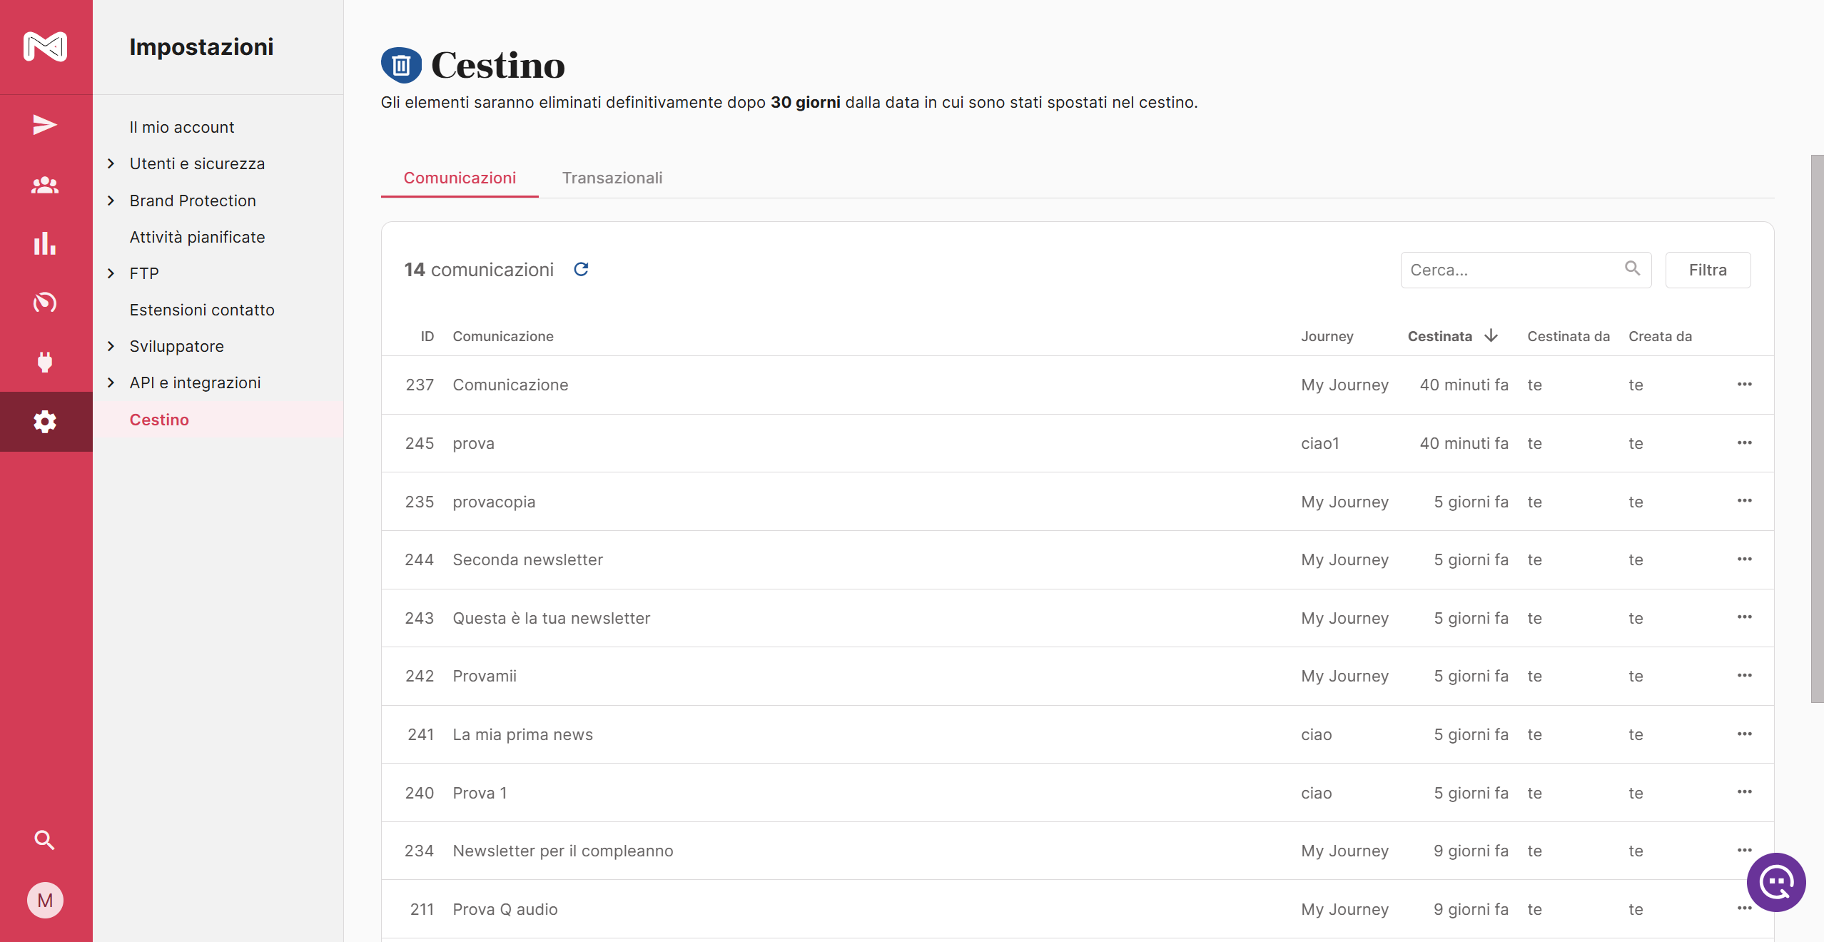
Task: Click the settings gear icon in sidebar
Action: pos(45,422)
